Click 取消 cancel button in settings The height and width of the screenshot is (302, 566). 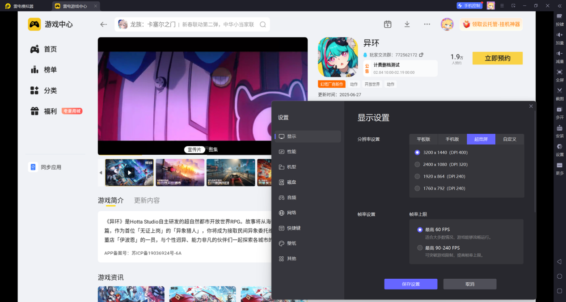point(470,284)
